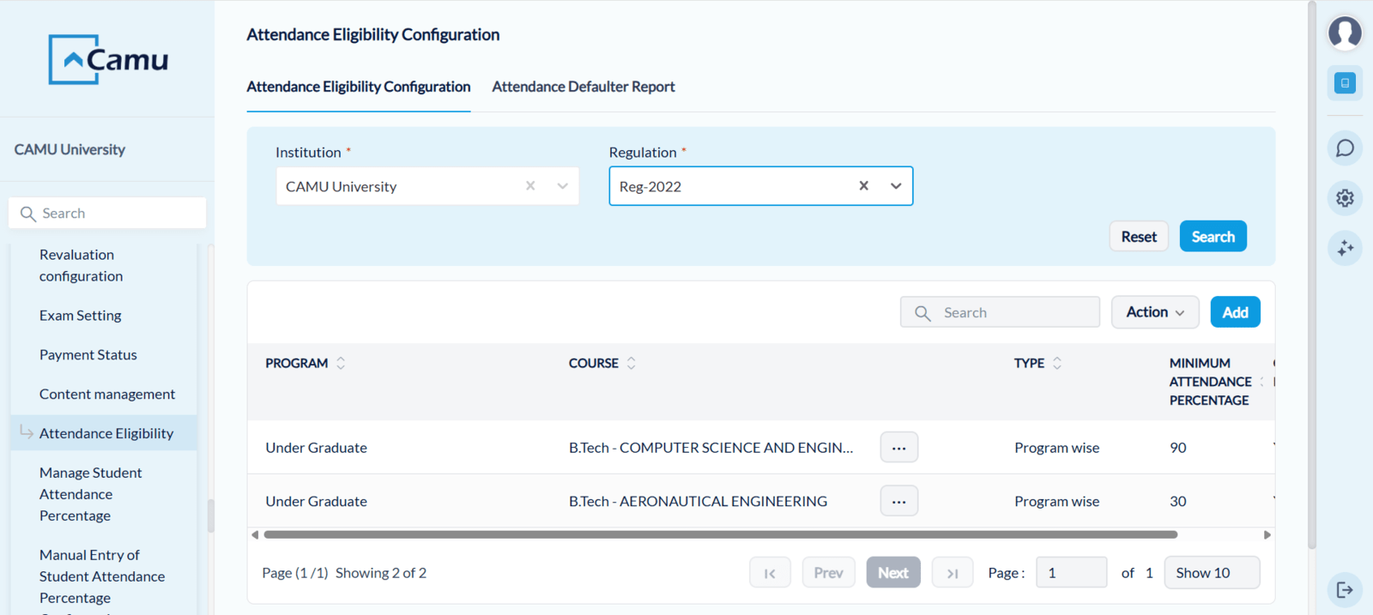Click Program wise in Computer Science row
1373x615 pixels.
[1057, 448]
